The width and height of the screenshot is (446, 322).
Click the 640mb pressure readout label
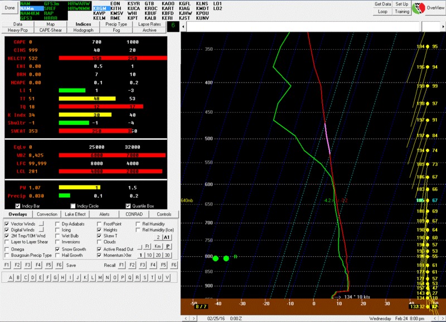187,201
